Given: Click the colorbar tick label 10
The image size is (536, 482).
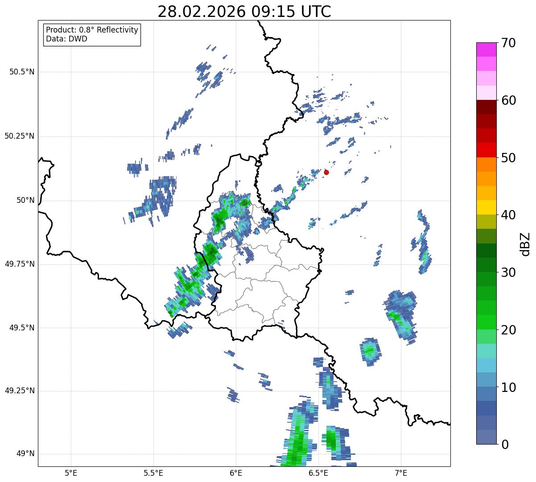Looking at the screenshot, I should [508, 387].
